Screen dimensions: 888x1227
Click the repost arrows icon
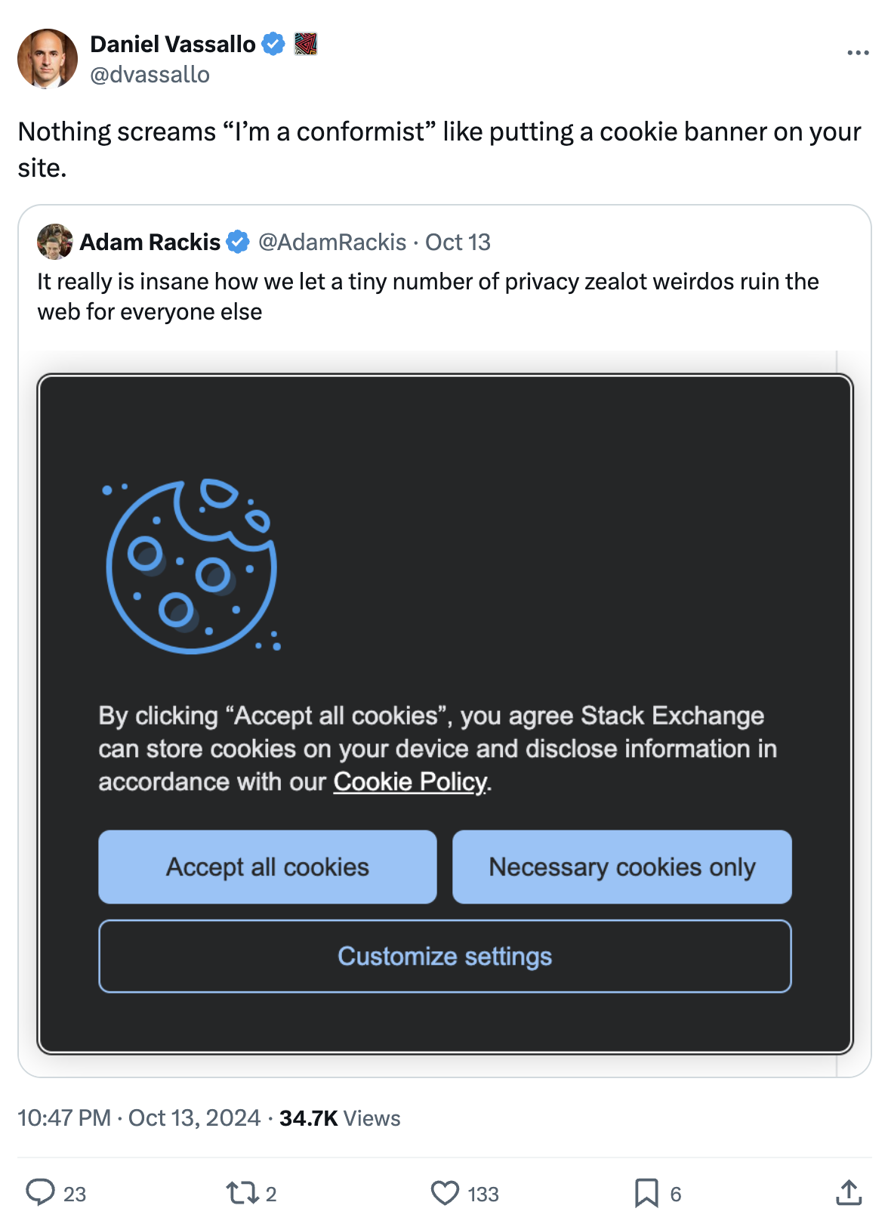242,1193
